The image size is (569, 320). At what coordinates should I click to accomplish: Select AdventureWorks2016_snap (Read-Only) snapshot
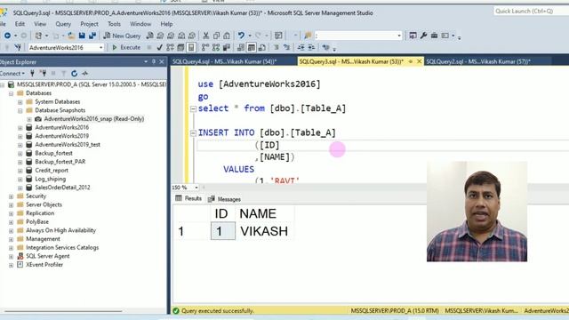pyautogui.click(x=94, y=119)
